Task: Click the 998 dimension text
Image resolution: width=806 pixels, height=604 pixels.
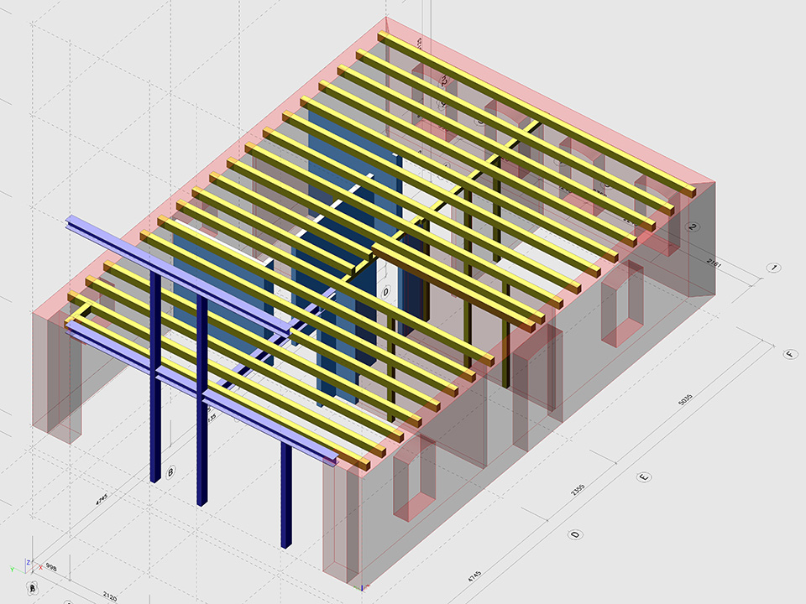Action: [50, 567]
